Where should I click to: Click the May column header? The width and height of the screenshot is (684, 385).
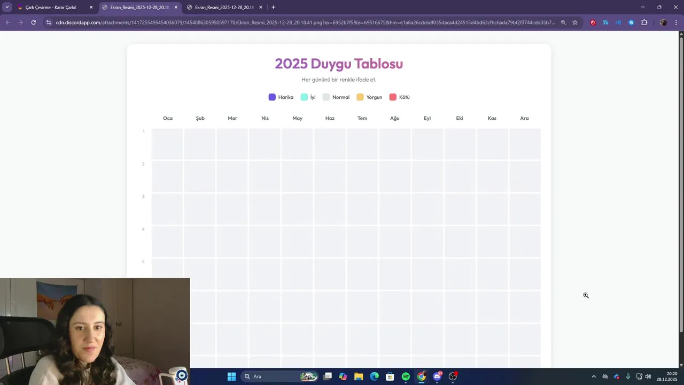click(x=298, y=118)
